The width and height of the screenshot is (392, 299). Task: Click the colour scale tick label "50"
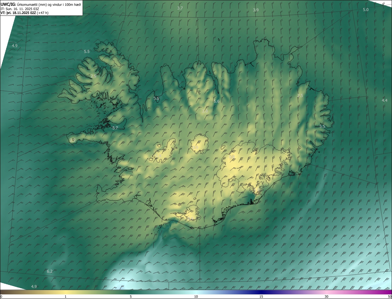click(x=390, y=297)
